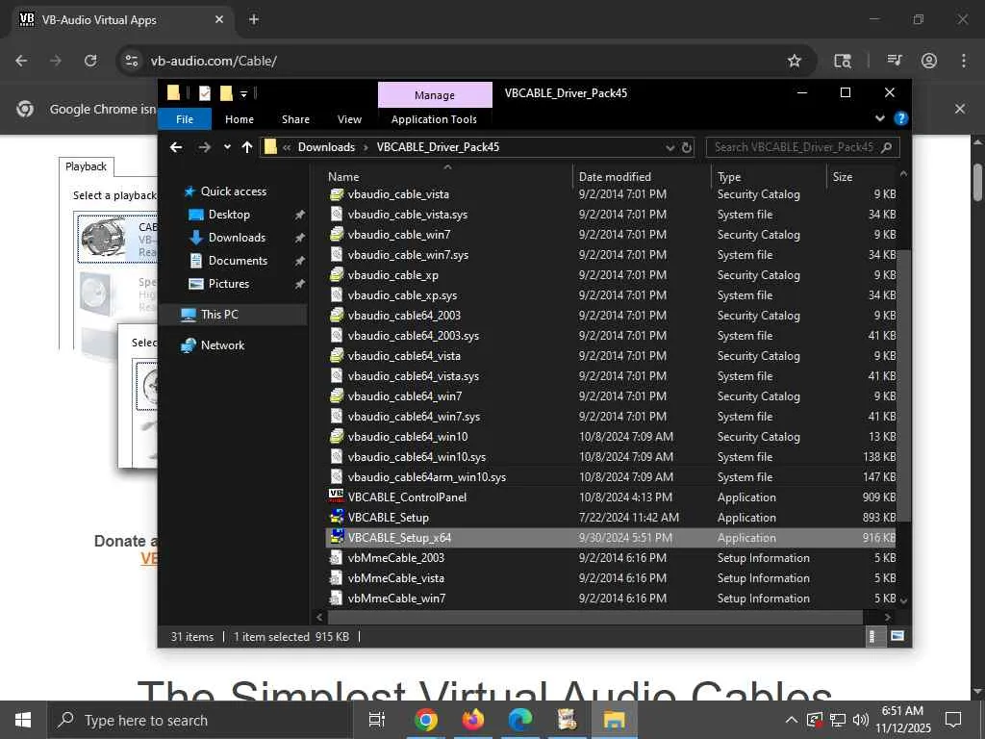Open the Windows Start menu
Viewport: 985px width, 739px height.
point(23,720)
